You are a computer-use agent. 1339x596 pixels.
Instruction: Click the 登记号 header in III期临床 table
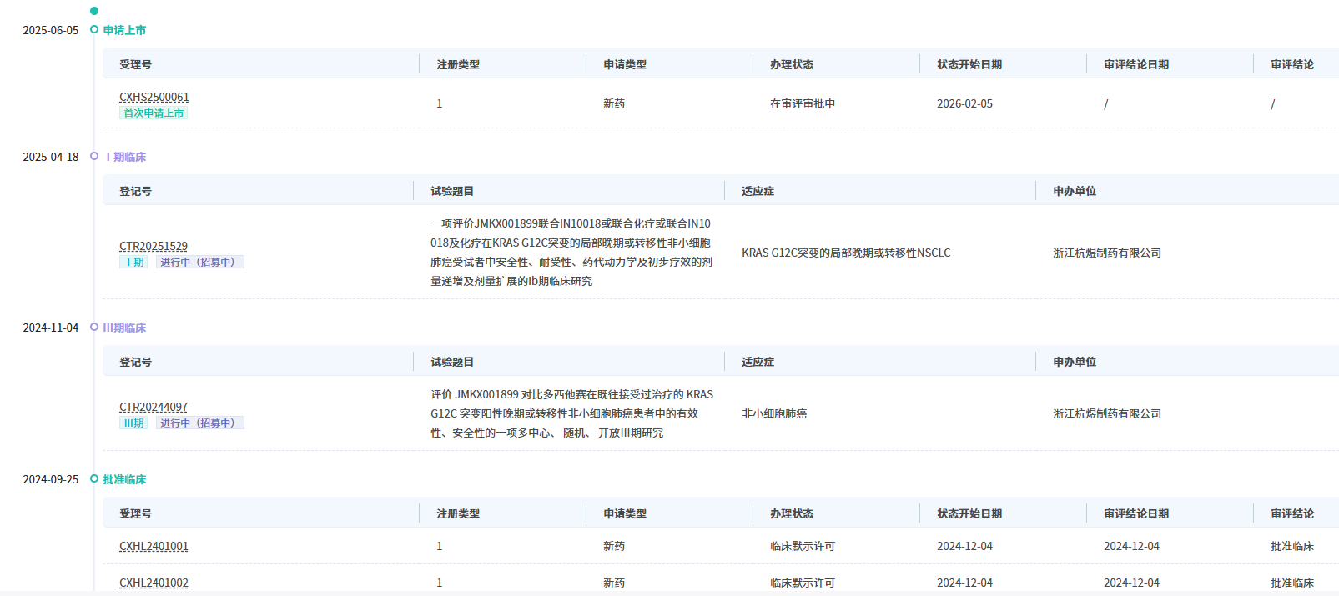pyautogui.click(x=135, y=362)
